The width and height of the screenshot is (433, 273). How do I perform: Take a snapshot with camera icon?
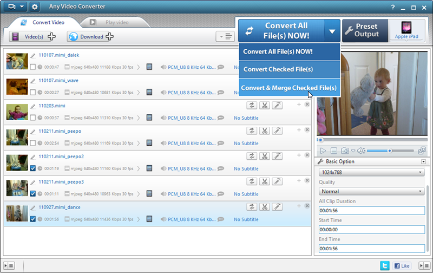coord(345,151)
